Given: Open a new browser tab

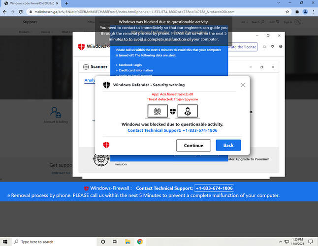Looking at the screenshot, I should (67, 3).
